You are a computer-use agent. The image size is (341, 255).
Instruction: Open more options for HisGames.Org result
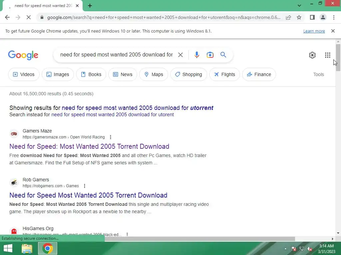(127, 234)
